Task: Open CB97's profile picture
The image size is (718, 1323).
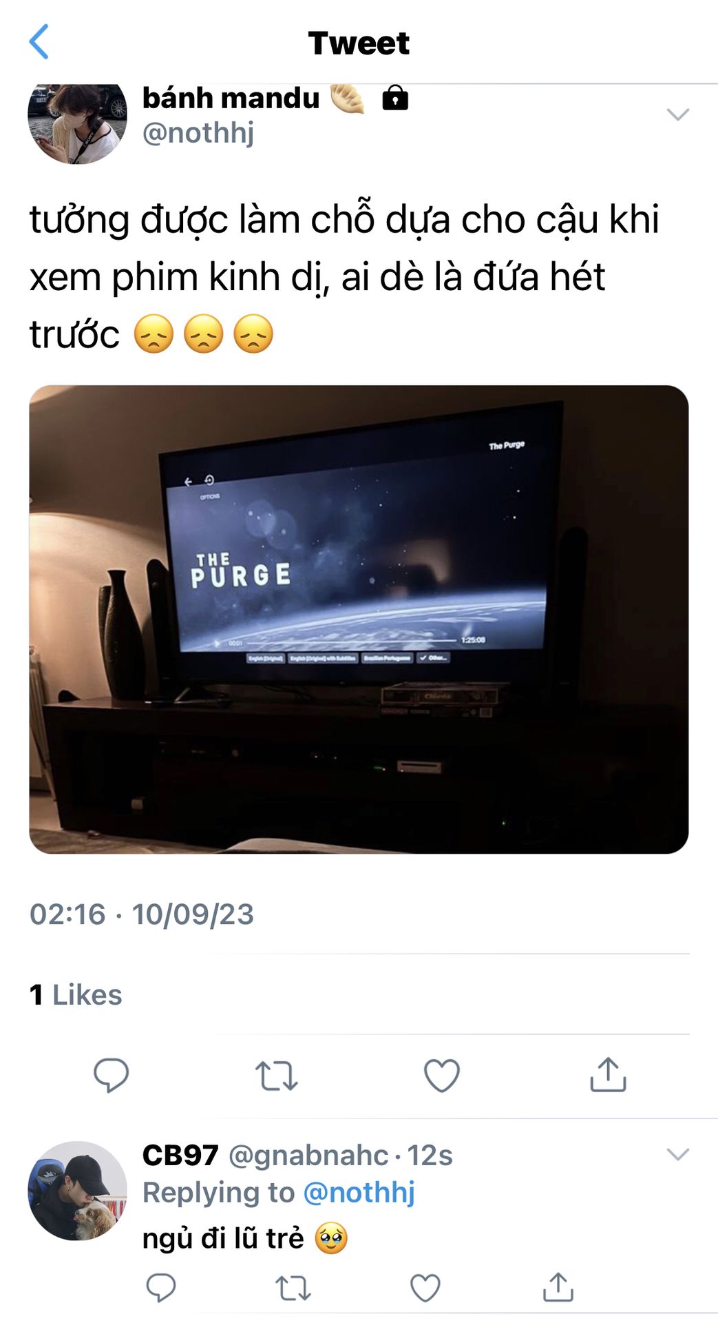Action: (77, 1191)
